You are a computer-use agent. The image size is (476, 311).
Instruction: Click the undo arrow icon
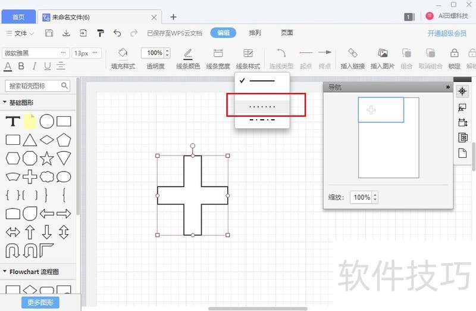tap(117, 33)
